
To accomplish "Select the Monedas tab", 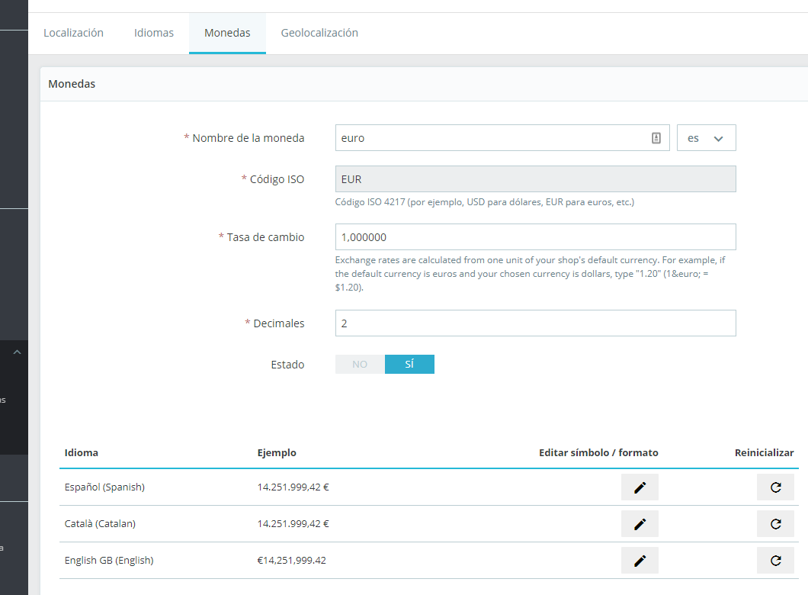I will 227,33.
